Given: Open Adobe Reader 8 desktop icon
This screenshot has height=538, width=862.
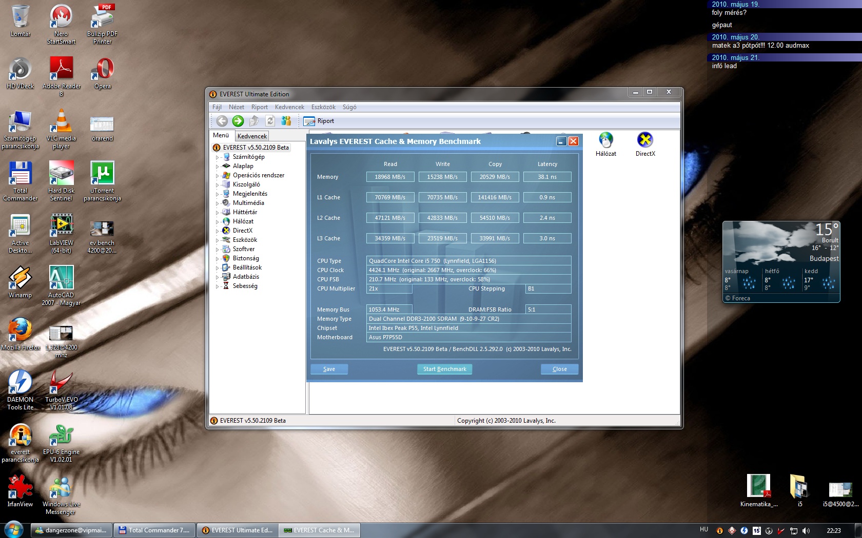Looking at the screenshot, I should (61, 76).
